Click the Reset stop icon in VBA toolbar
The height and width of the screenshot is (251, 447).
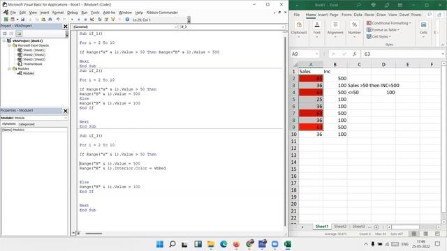pos(85,20)
